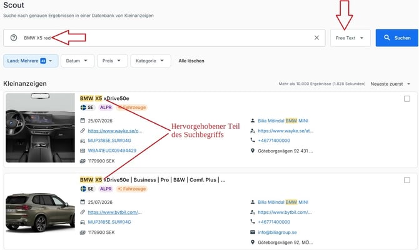Screen dimensions: 419x250
Task: Open seller Bilia Mölndal BMW MINI in first listing
Action: click(283, 121)
